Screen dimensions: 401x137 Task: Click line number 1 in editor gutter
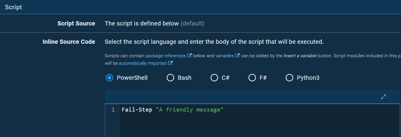(x=113, y=110)
